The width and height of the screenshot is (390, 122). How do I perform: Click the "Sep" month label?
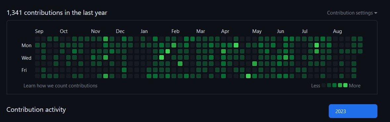pyautogui.click(x=39, y=31)
